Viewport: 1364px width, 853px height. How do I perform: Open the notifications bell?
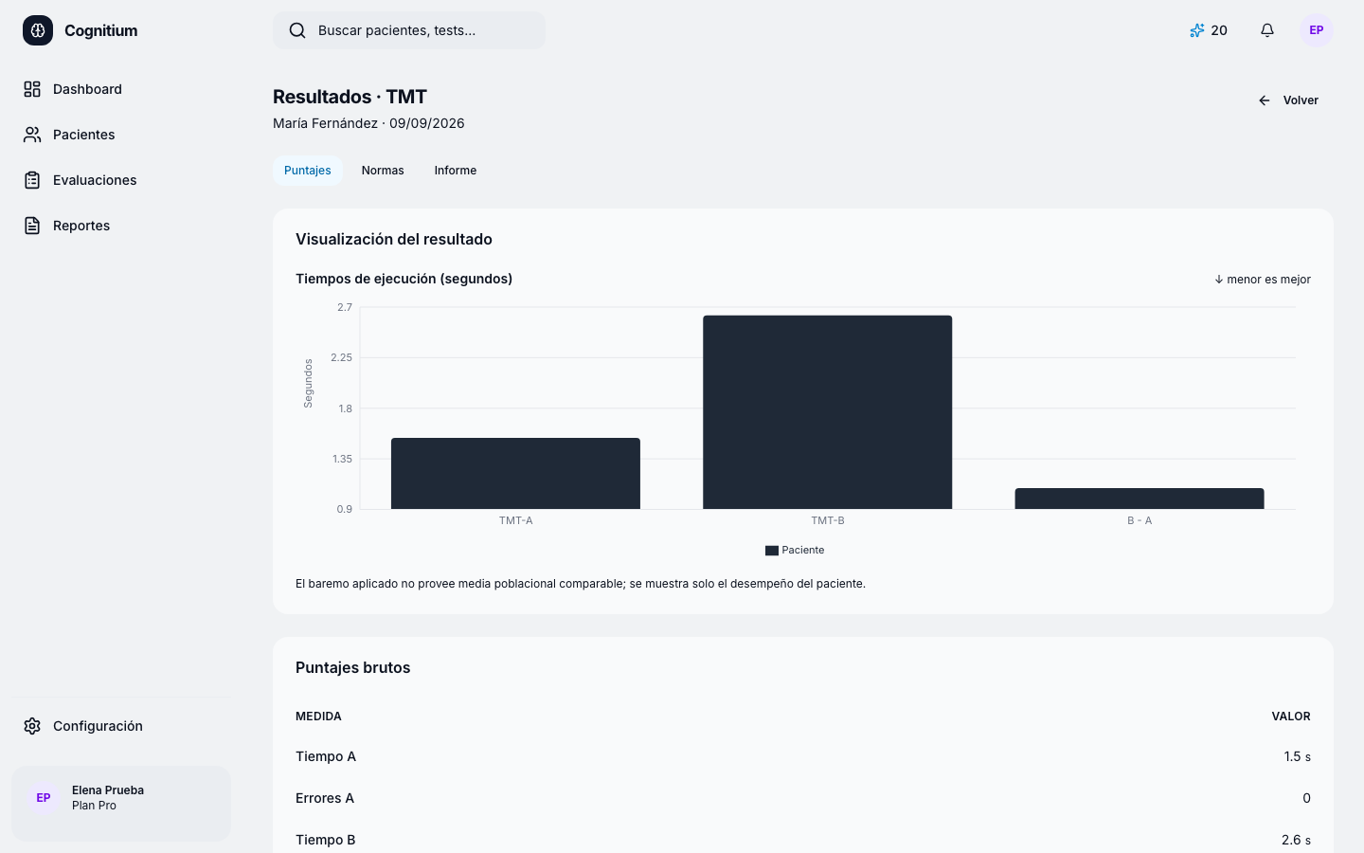(1267, 30)
